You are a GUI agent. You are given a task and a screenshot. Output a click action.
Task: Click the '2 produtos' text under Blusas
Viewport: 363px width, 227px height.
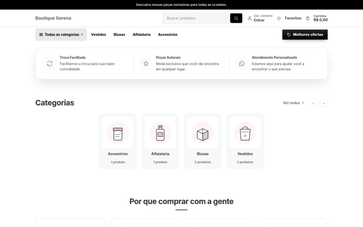pos(202,162)
